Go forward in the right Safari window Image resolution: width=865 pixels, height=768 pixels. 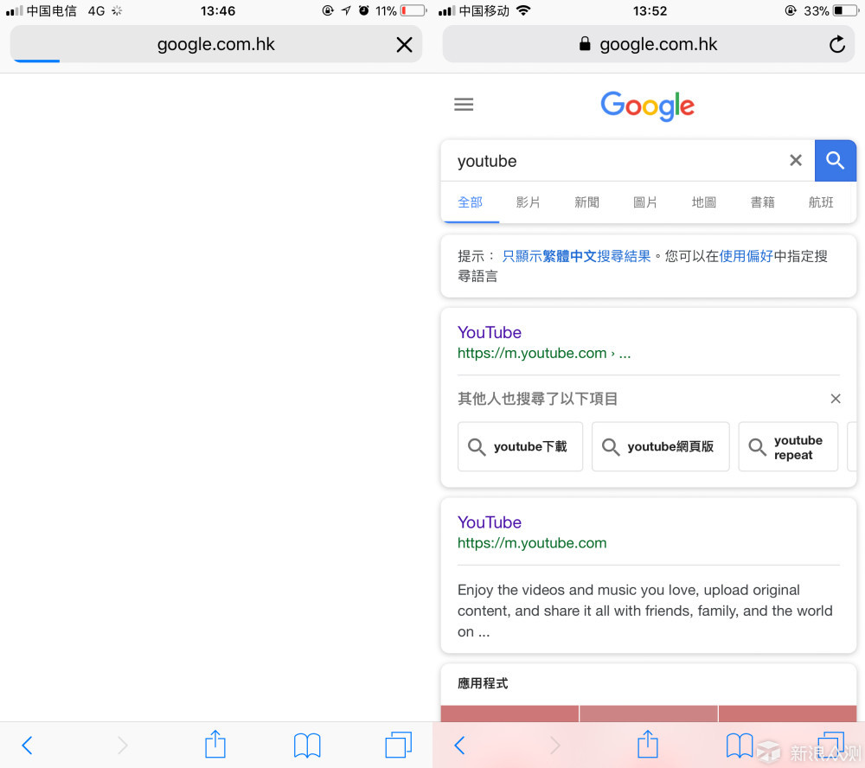click(555, 746)
